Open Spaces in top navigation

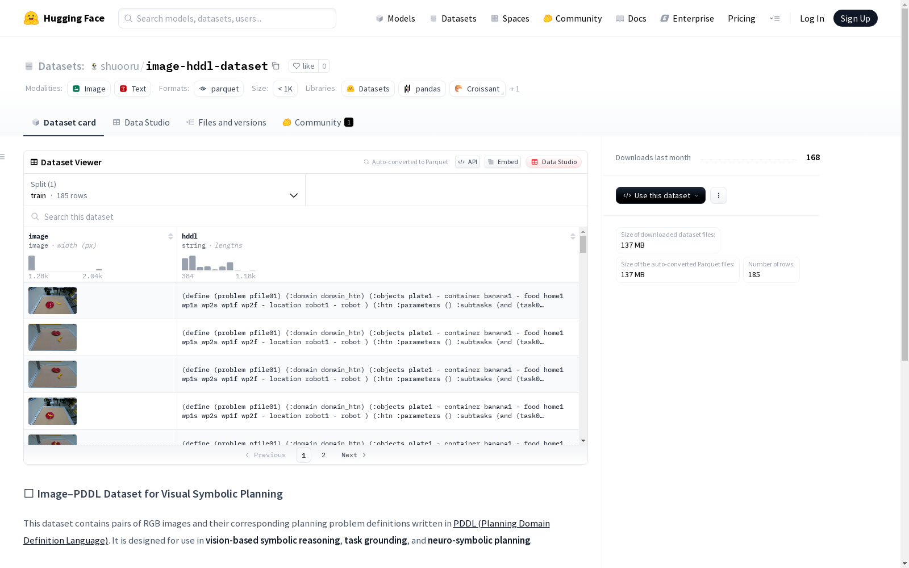coord(510,18)
